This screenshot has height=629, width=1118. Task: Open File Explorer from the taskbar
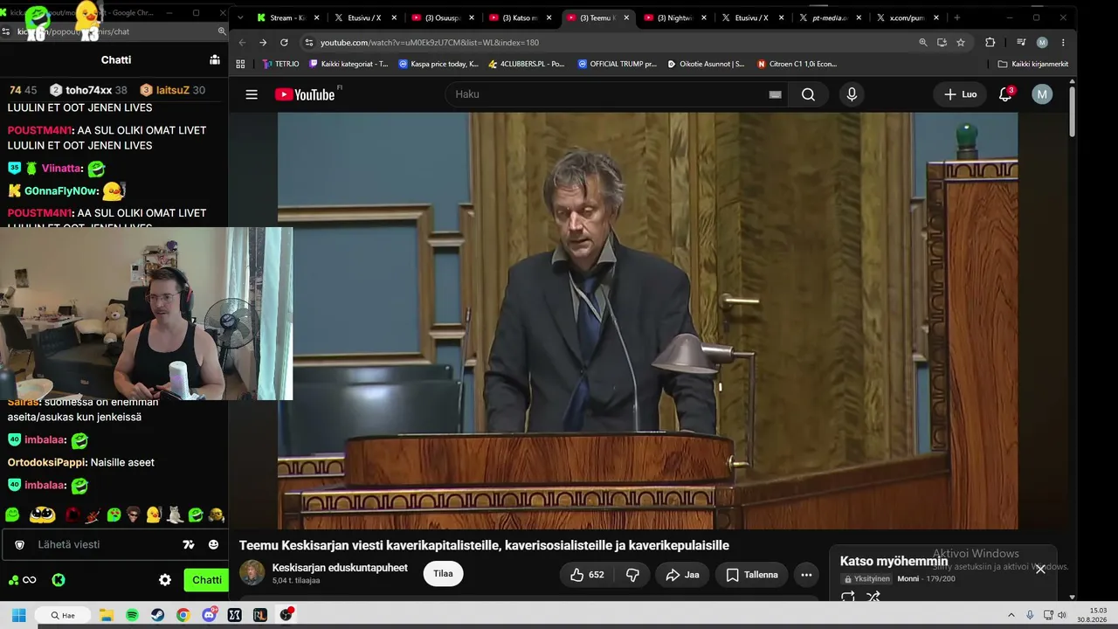(106, 615)
